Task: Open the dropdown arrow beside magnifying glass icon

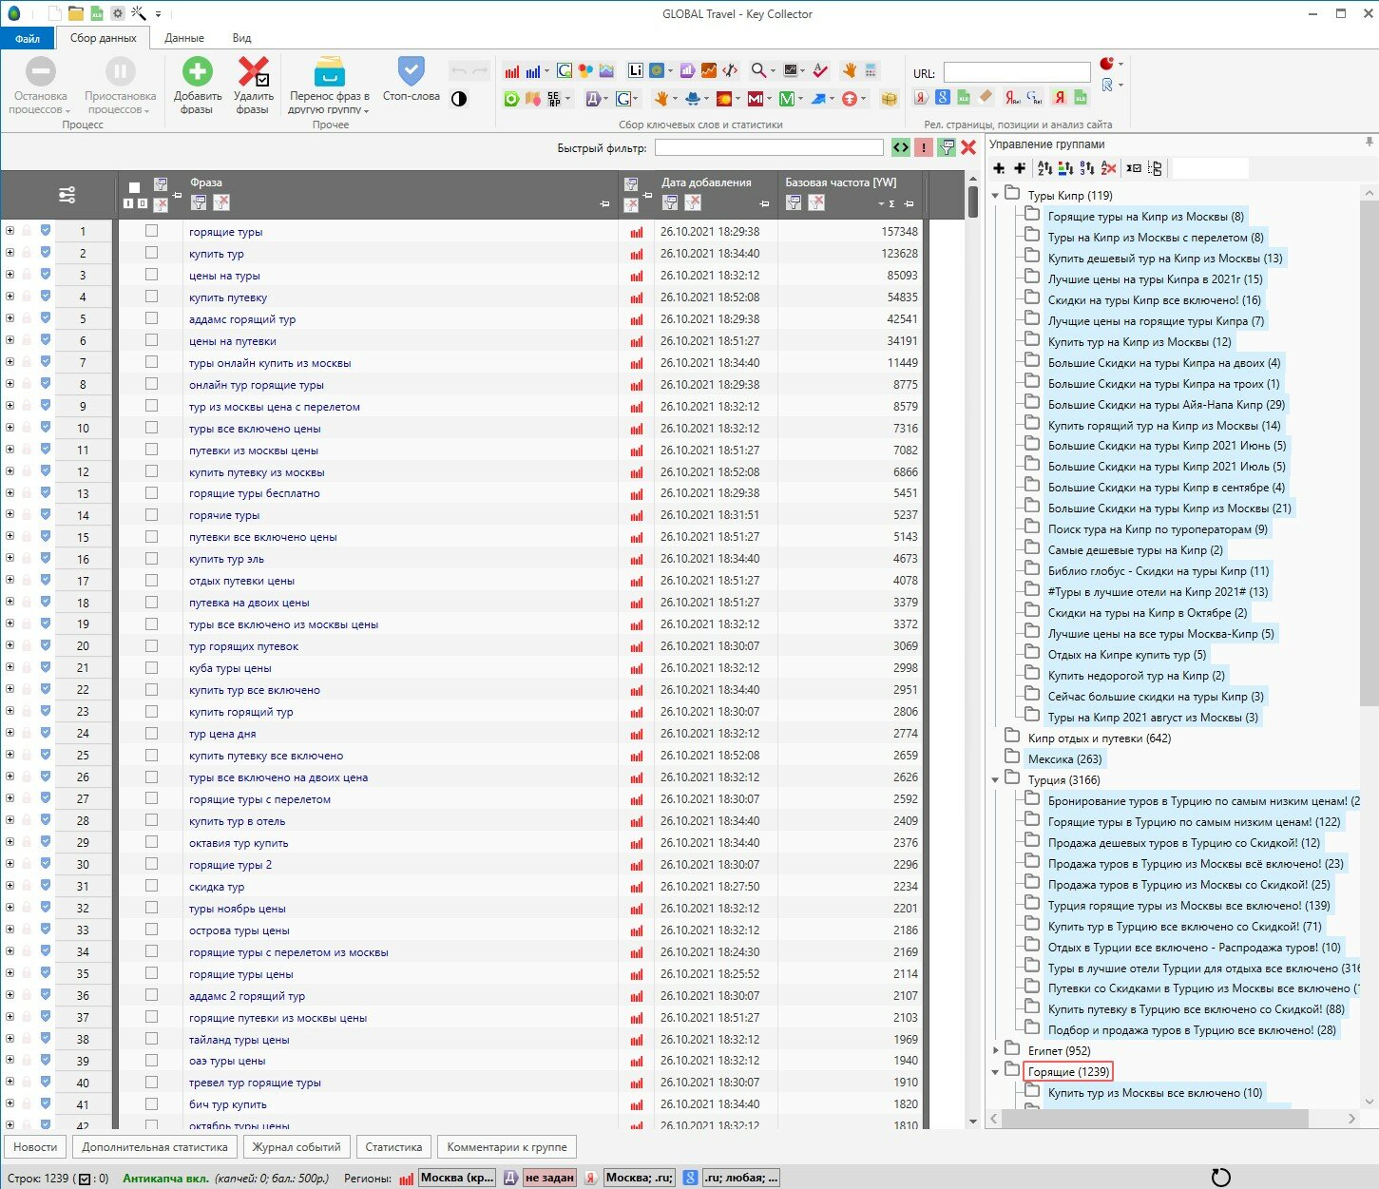Action: (x=773, y=70)
